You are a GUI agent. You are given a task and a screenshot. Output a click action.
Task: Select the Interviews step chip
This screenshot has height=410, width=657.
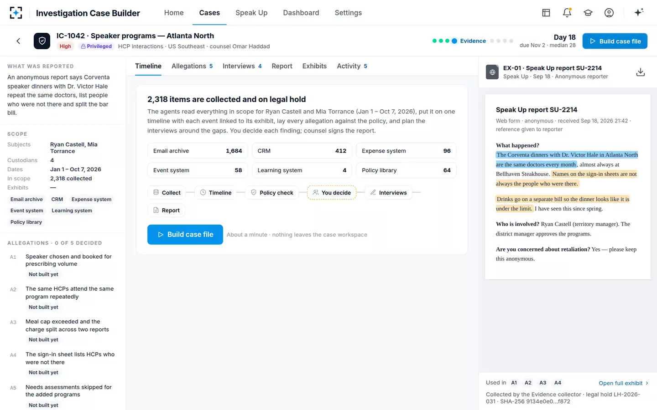(x=389, y=193)
